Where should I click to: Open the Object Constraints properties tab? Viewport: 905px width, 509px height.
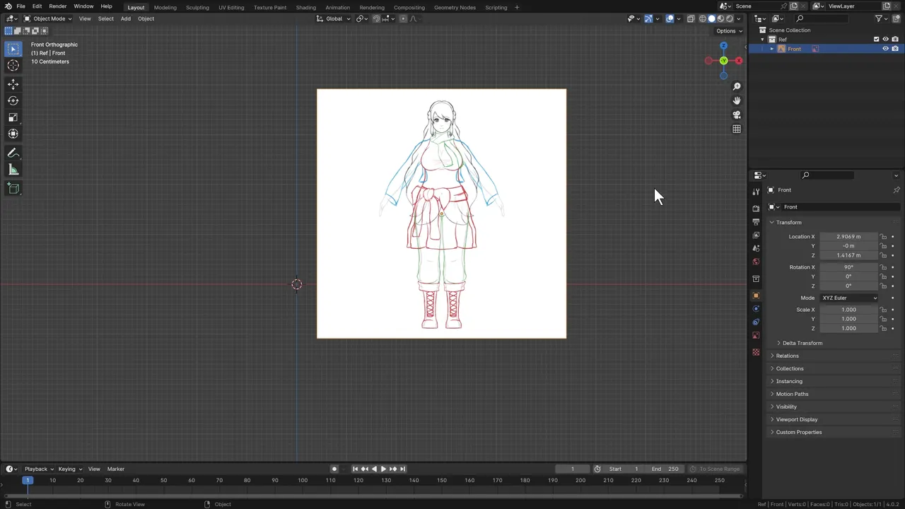pos(756,322)
